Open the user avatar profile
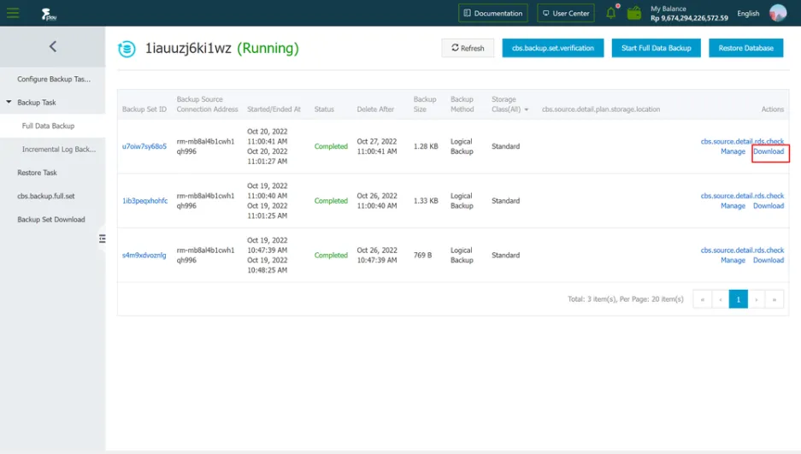Viewport: 801px width, 454px height. 778,13
